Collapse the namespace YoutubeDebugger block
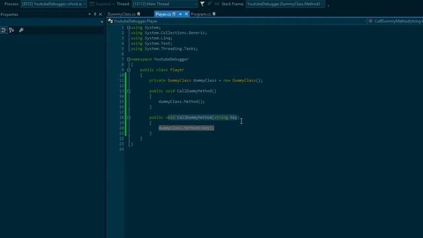 [129, 59]
